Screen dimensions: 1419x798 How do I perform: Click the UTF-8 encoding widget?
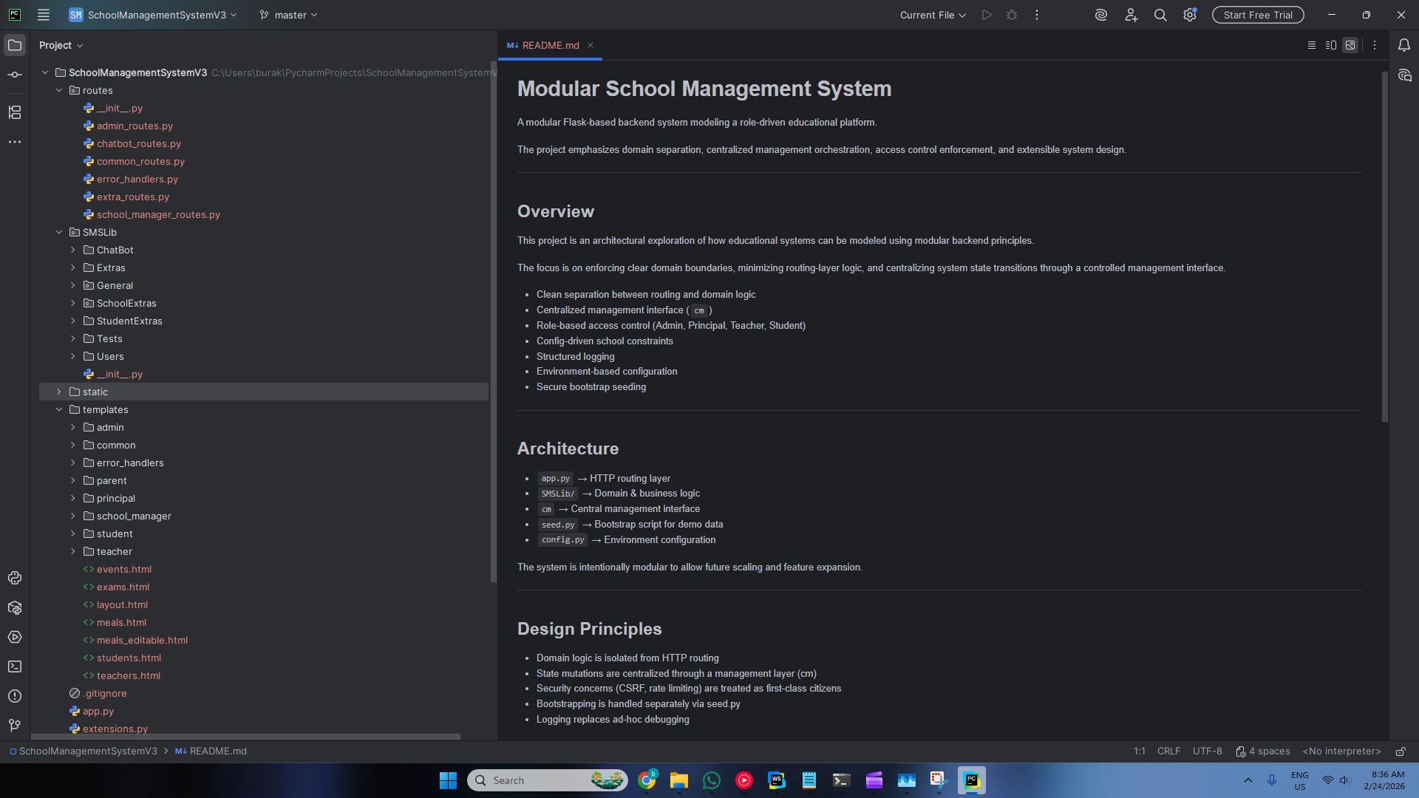tap(1208, 751)
